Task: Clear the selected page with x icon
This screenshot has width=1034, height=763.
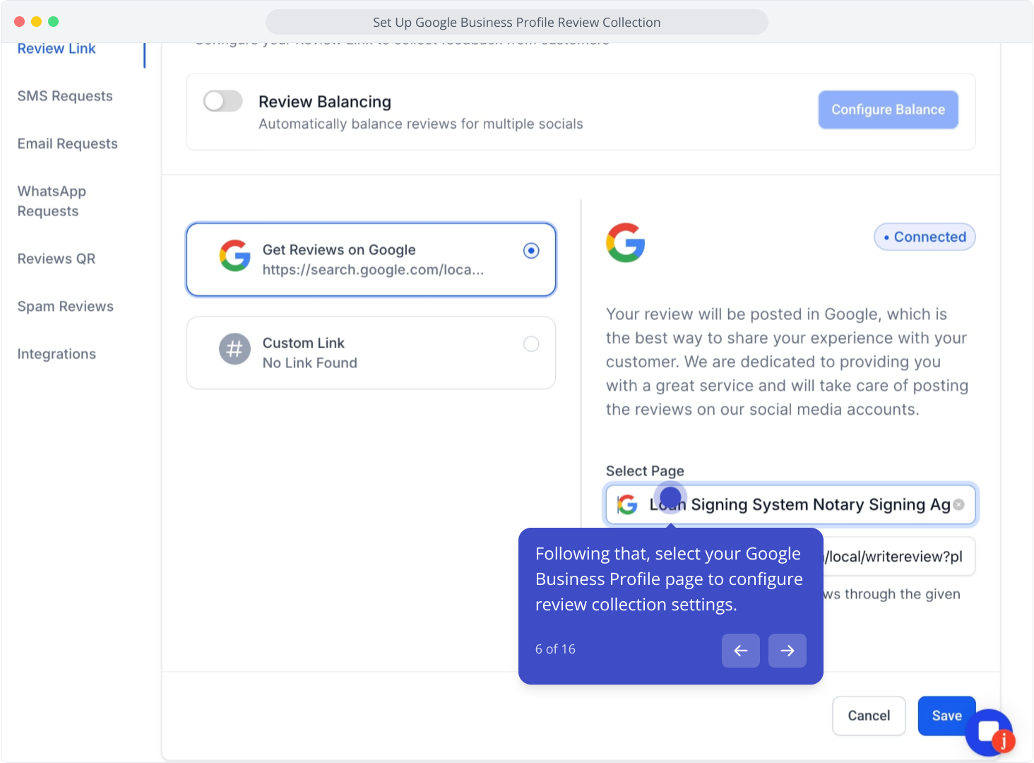Action: coord(958,504)
